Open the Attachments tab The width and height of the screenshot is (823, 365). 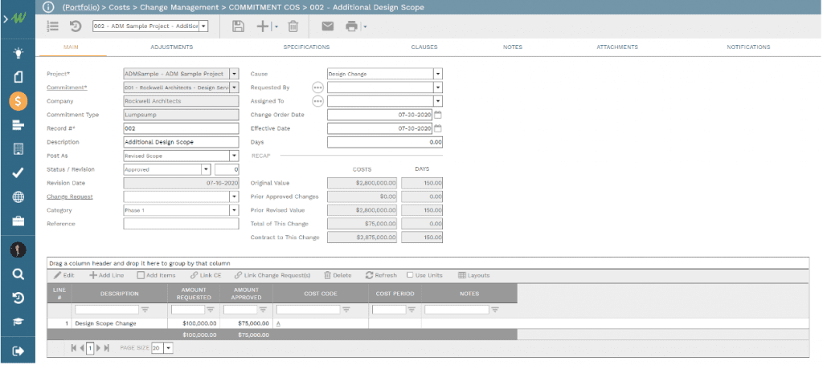coord(617,47)
